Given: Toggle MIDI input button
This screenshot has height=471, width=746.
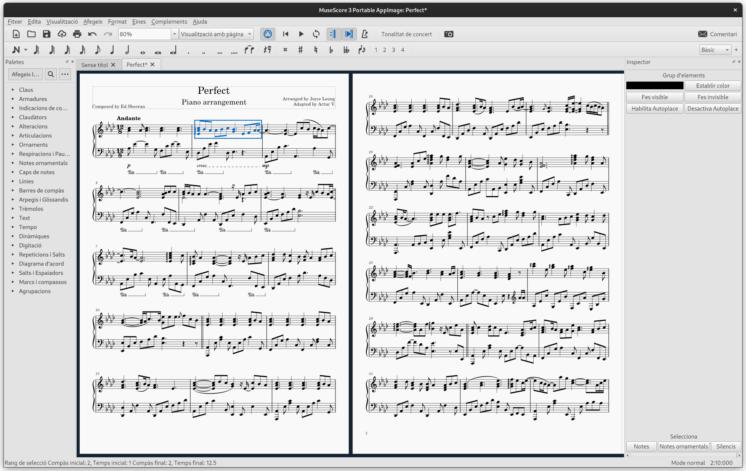Looking at the screenshot, I should point(268,34).
